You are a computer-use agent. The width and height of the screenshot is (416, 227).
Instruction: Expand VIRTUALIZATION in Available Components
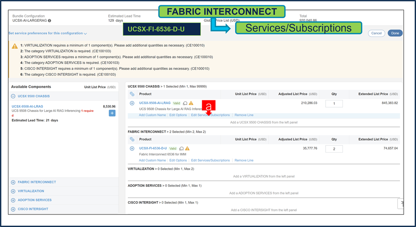click(x=13, y=191)
